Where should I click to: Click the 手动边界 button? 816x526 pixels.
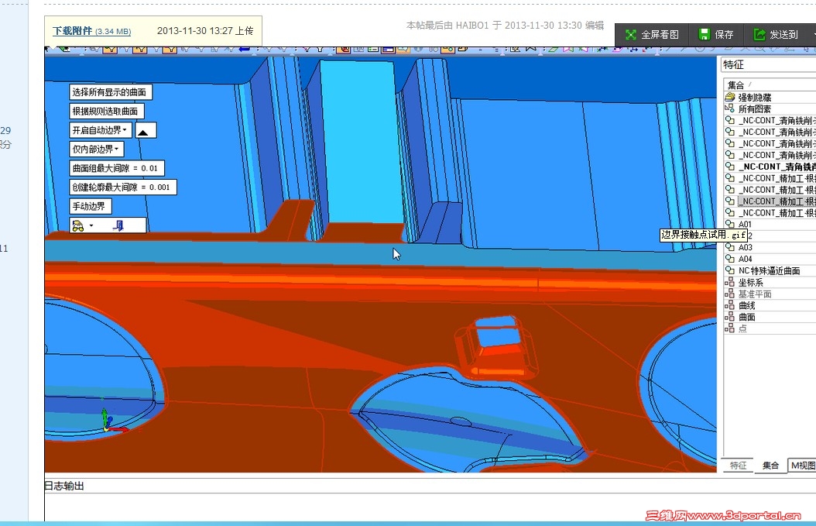pos(90,206)
